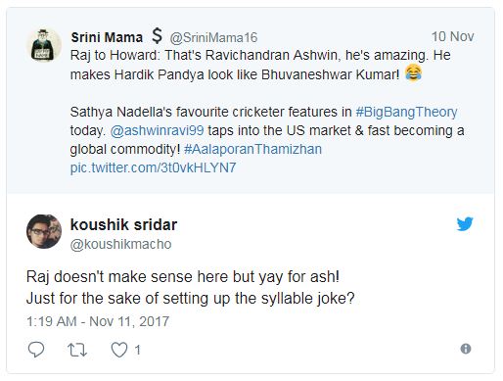This screenshot has width=503, height=381.
Task: Open the #AalaporanThamizhan hashtag
Action: tap(252, 149)
